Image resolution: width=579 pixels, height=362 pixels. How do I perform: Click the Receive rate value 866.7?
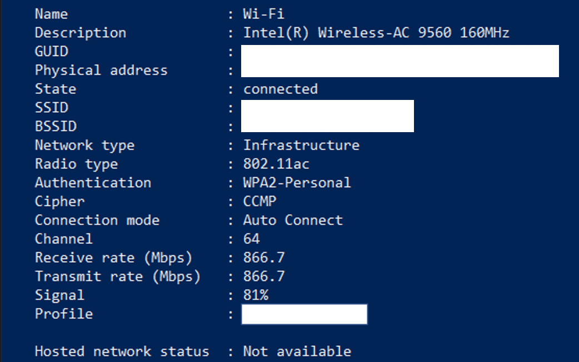tap(264, 258)
